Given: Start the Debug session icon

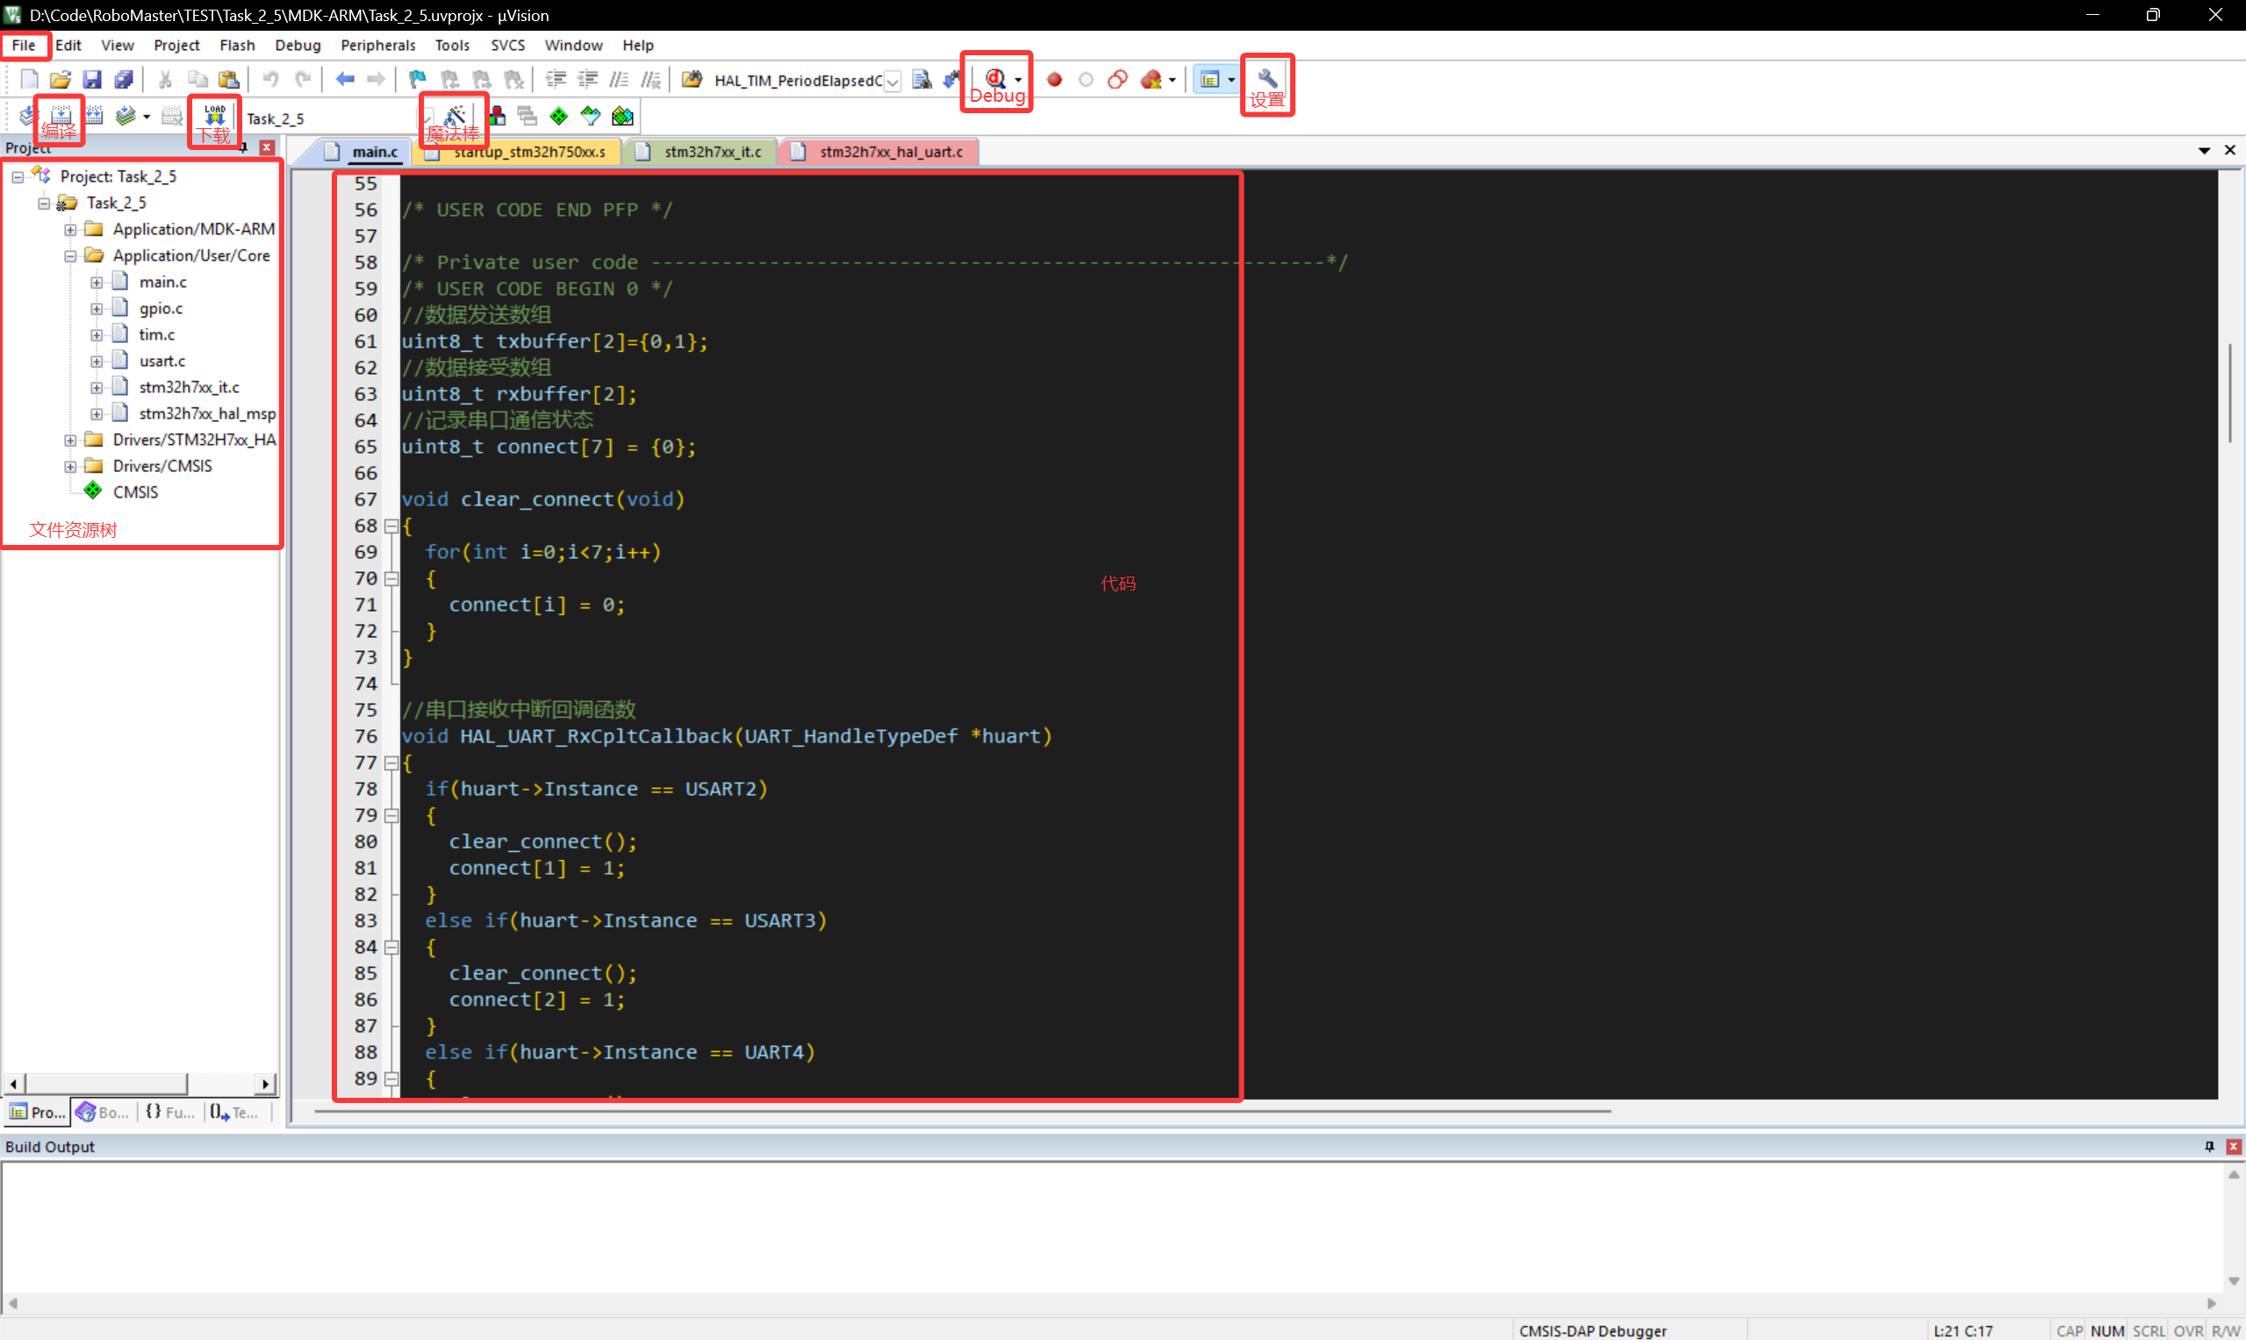Looking at the screenshot, I should (994, 79).
